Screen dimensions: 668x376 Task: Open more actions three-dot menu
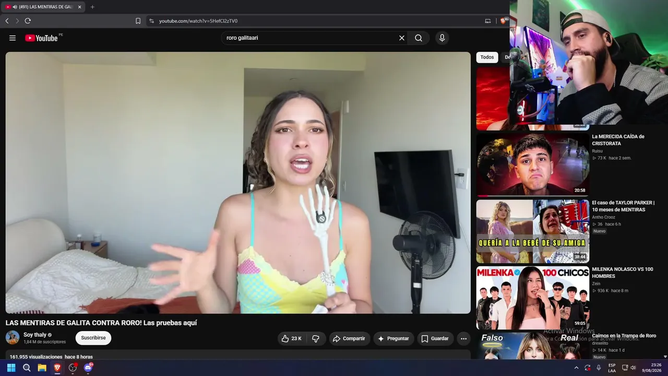[463, 338]
